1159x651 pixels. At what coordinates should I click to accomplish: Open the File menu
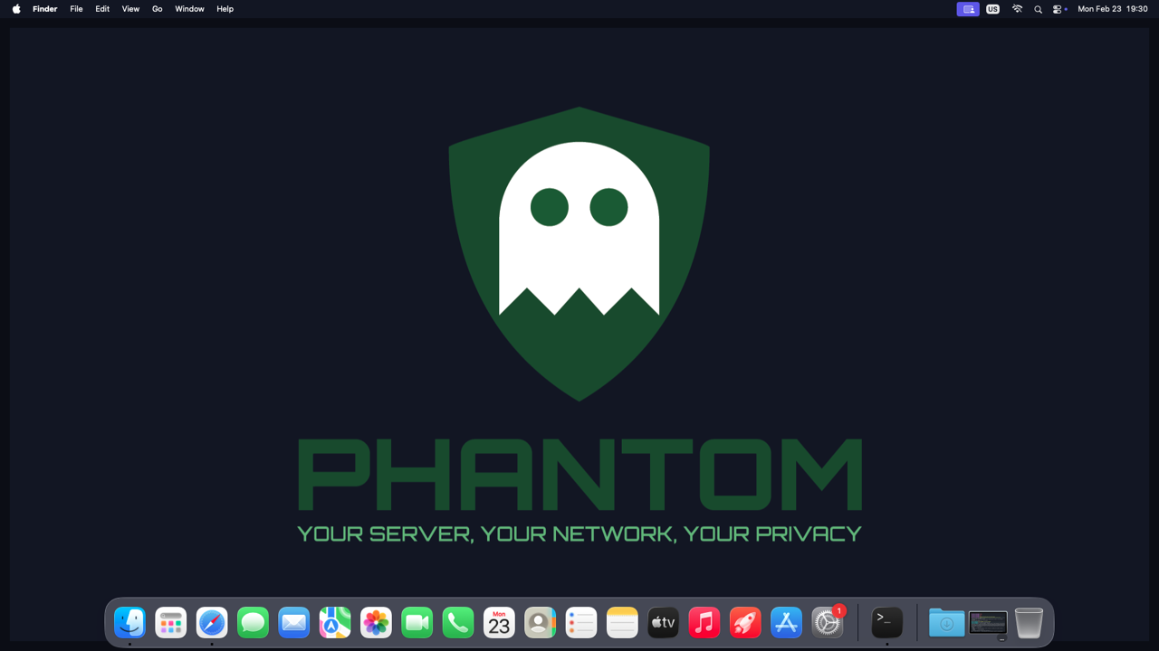[76, 9]
